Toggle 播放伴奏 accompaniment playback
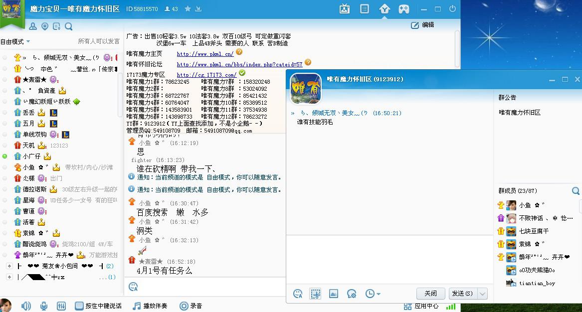 [x=137, y=306]
